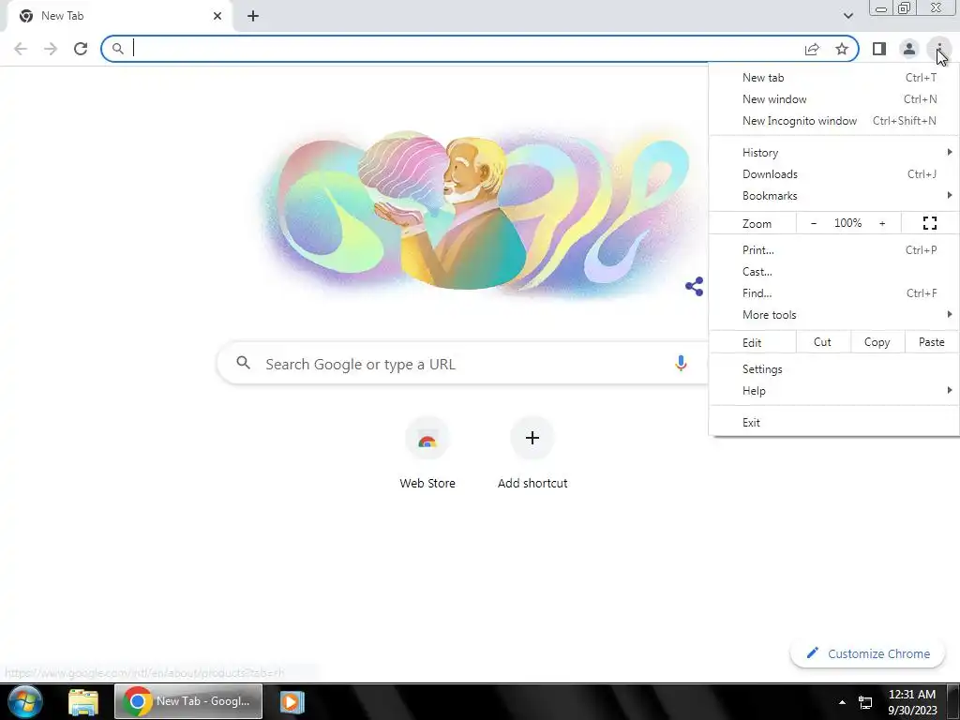Open the Web Store shortcut
This screenshot has width=960, height=720.
coord(427,453)
